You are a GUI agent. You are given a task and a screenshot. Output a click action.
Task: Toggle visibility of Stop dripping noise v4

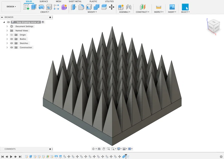8,22
